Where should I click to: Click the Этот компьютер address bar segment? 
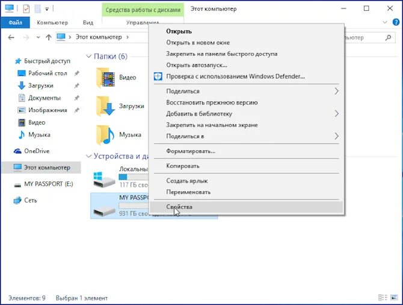point(99,37)
